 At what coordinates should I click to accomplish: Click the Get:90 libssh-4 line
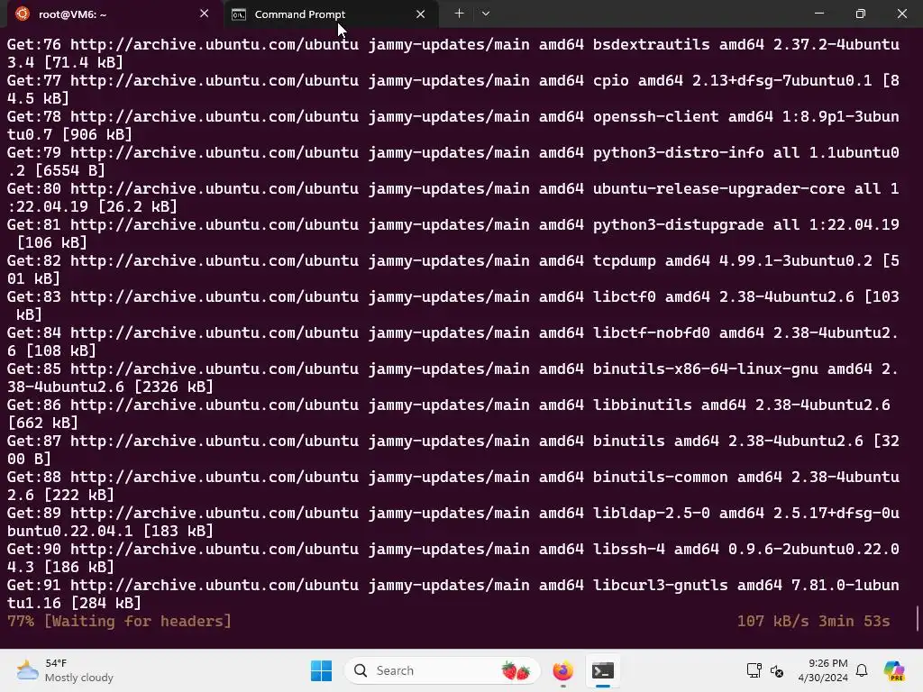(453, 557)
